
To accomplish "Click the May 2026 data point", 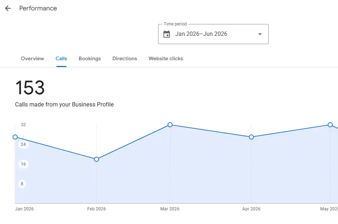I will [330, 125].
